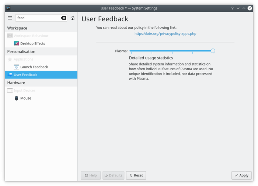Click 'Detailed usage statistics' heading

pyautogui.click(x=151, y=58)
